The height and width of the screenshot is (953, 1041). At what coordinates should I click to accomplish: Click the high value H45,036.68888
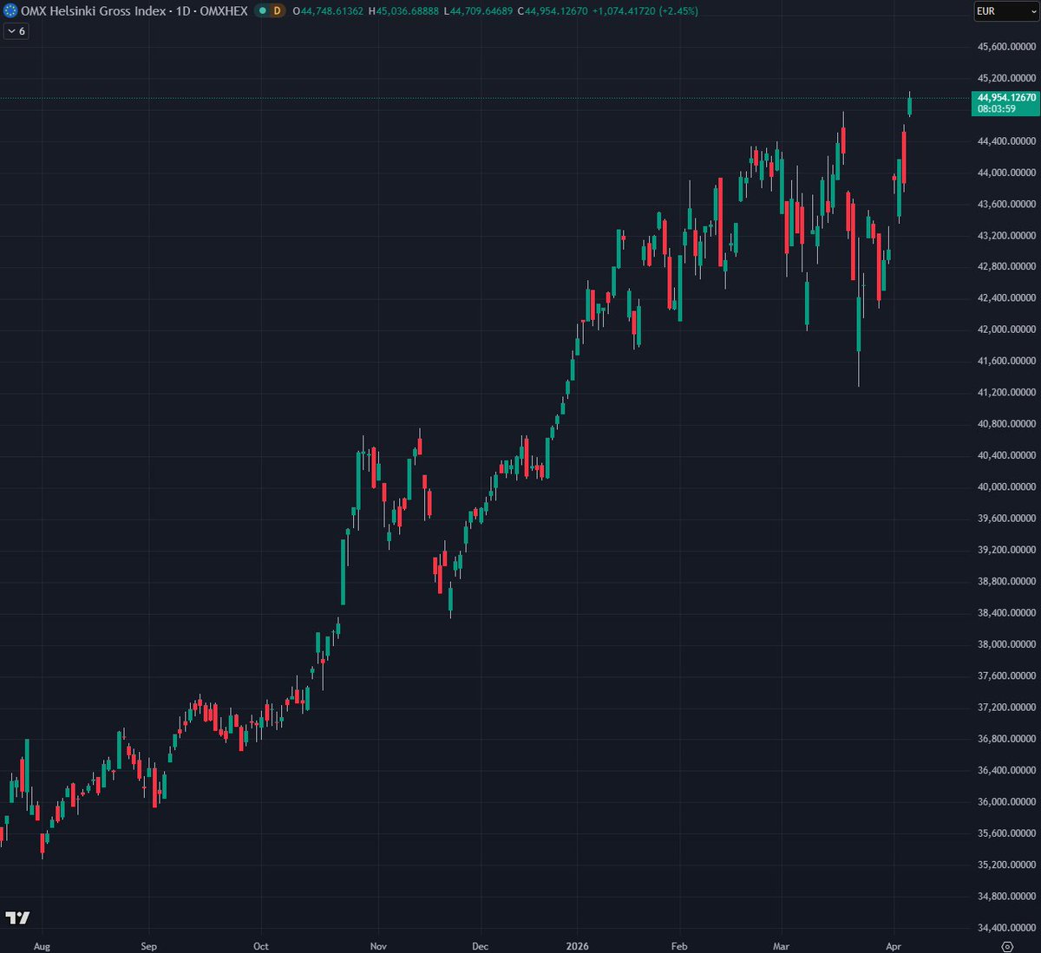(403, 11)
